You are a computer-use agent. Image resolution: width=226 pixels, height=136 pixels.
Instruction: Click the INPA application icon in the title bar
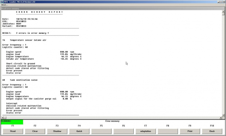coord(2,2)
